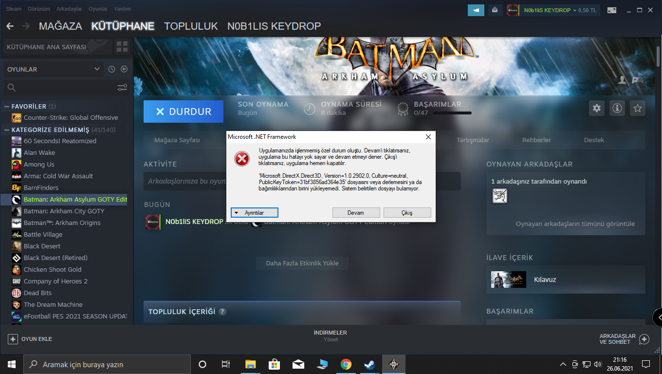Open Topluluk İçeriği help question mark
This screenshot has width=662, height=374.
[x=222, y=312]
